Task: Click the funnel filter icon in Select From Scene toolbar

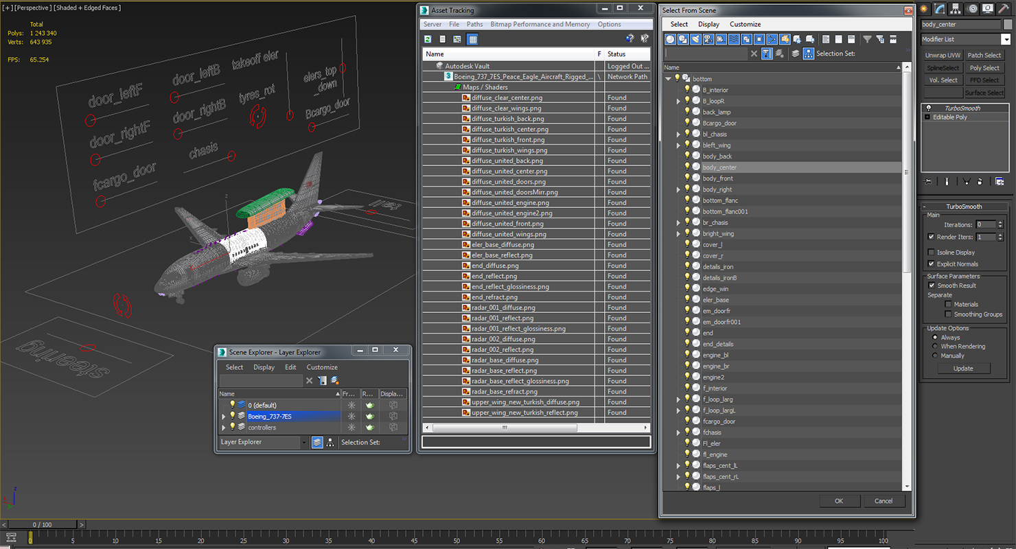Action: click(x=867, y=39)
